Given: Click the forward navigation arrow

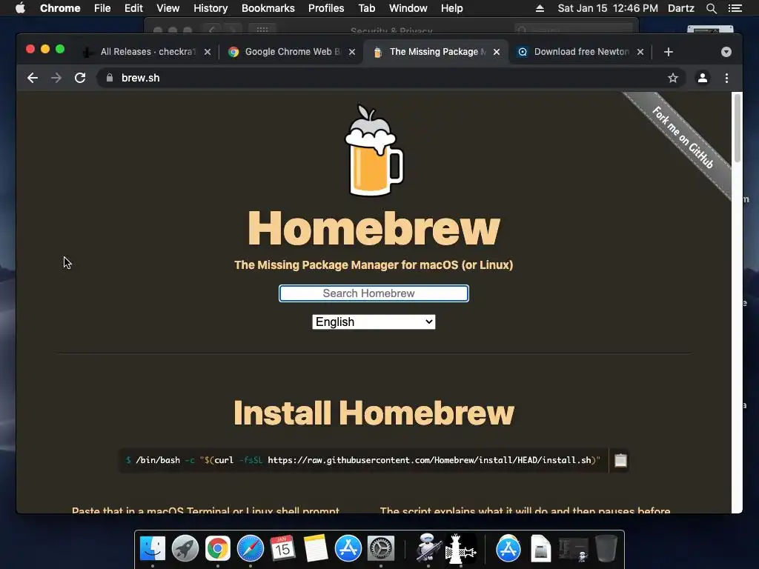Looking at the screenshot, I should coord(56,78).
